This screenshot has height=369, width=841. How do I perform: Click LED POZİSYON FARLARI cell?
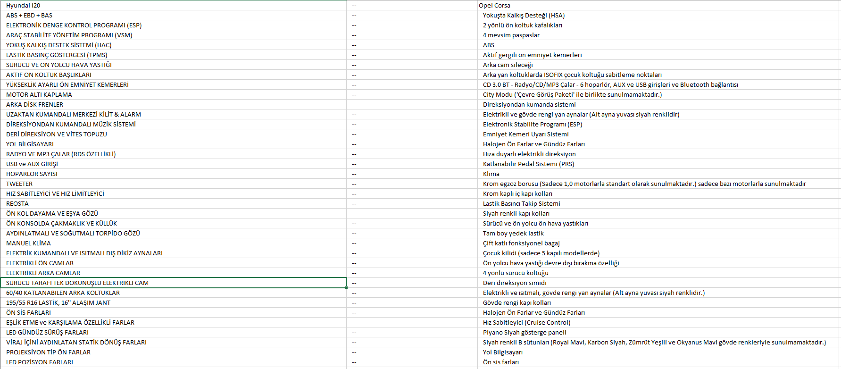point(174,362)
